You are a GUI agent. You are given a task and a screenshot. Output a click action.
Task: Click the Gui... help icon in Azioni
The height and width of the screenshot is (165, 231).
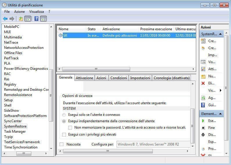[x=203, y=105]
